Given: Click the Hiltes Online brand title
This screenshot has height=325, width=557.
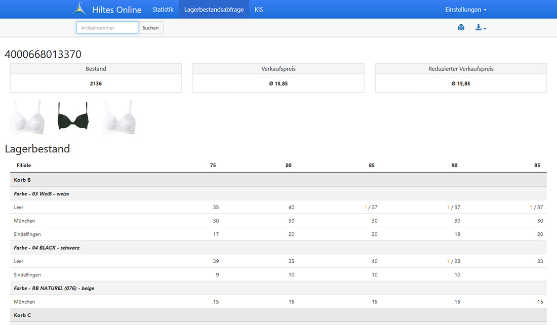Looking at the screenshot, I should tap(116, 10).
